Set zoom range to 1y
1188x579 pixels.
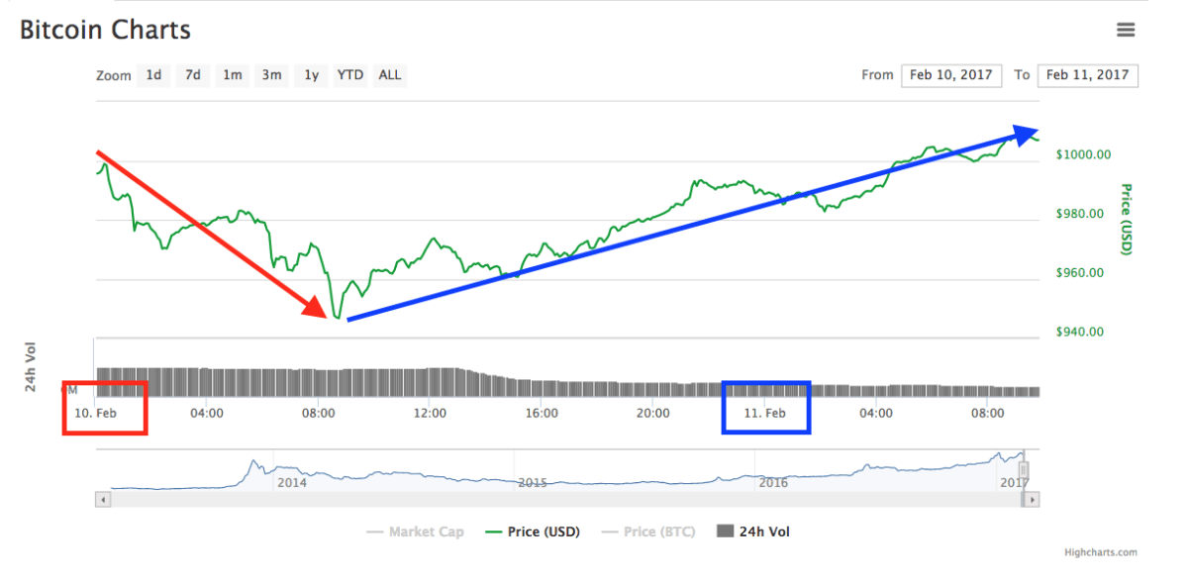[311, 75]
